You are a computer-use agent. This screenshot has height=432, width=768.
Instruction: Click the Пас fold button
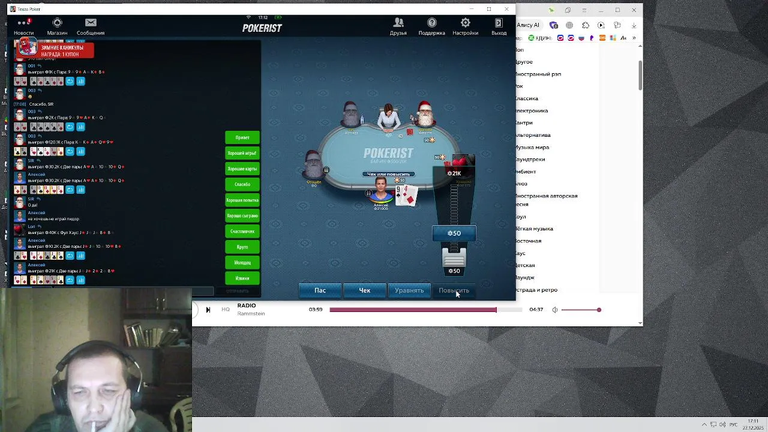click(320, 290)
